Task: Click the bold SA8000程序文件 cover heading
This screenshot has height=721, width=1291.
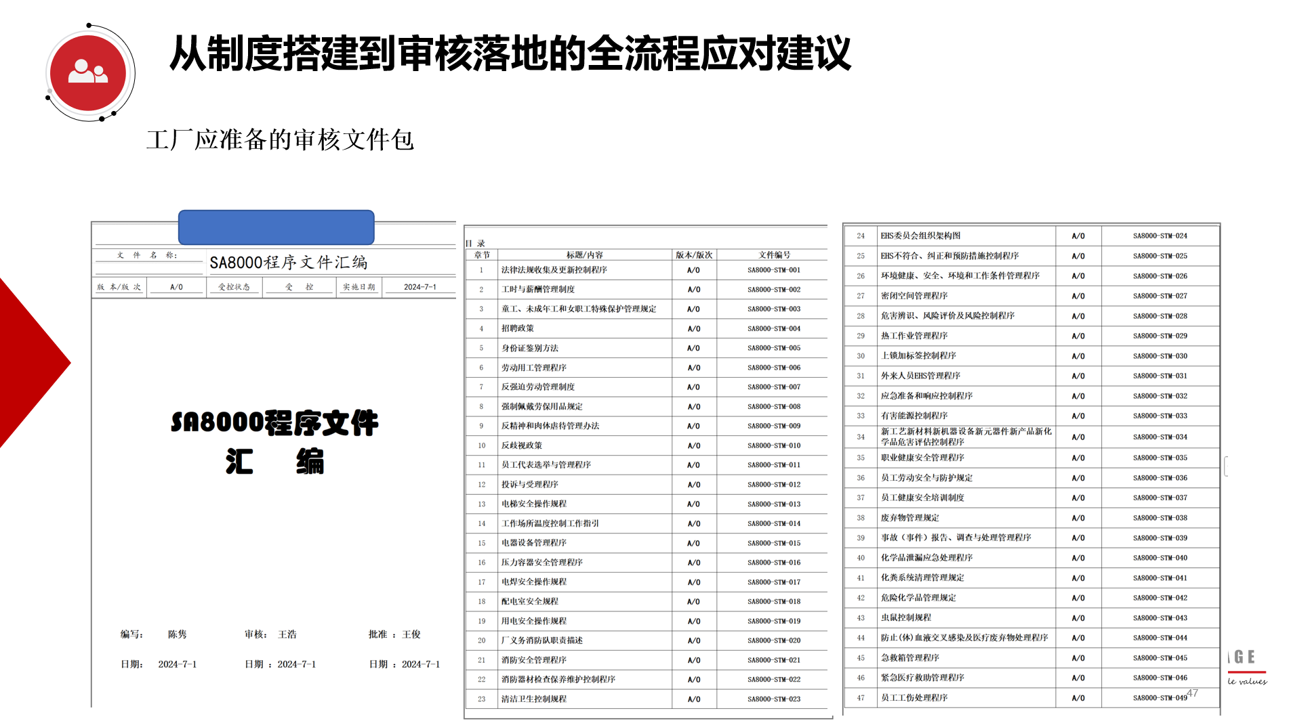Action: (274, 423)
